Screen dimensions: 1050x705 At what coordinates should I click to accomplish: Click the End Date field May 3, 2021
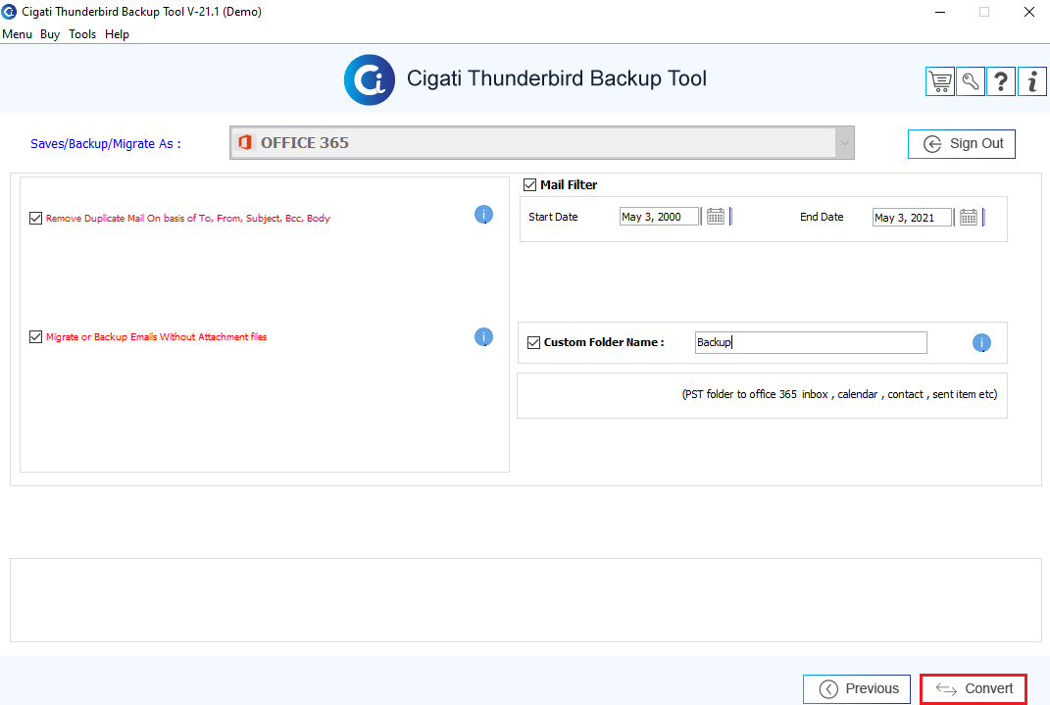912,218
